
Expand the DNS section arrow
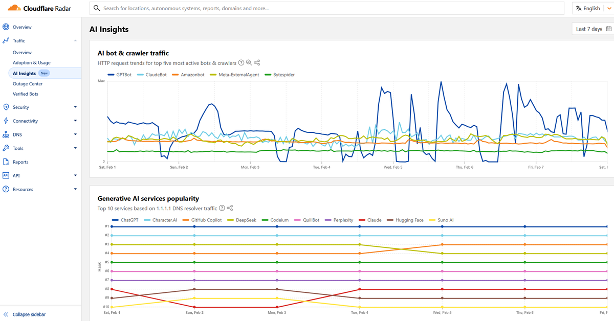point(75,135)
